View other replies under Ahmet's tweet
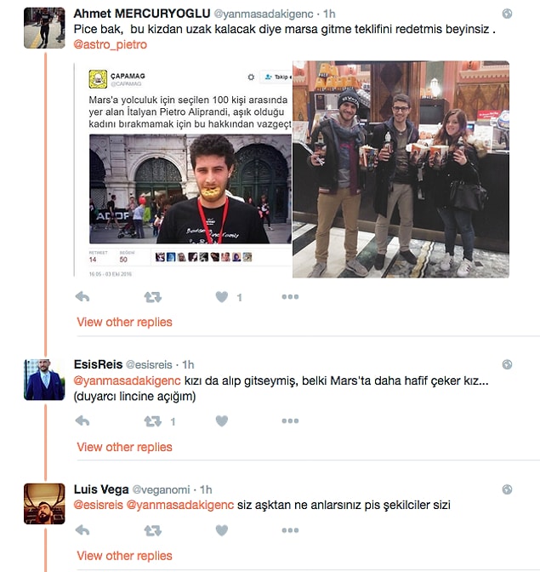The height and width of the screenshot is (572, 540). click(x=124, y=322)
